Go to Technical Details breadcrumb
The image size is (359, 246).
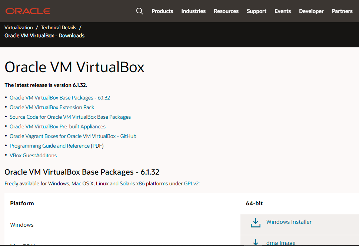tap(59, 27)
